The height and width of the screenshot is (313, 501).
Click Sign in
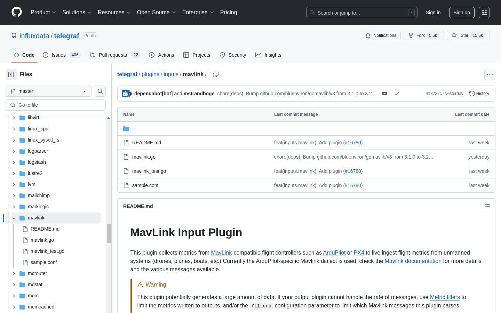pyautogui.click(x=433, y=13)
